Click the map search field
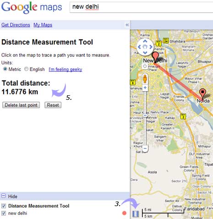This screenshot has width=213, height=219. pyautogui.click(x=141, y=7)
